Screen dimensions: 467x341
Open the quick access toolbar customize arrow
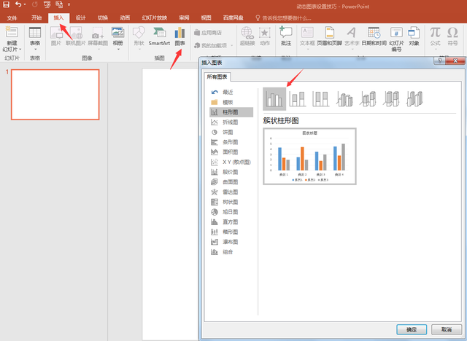pos(69,4)
